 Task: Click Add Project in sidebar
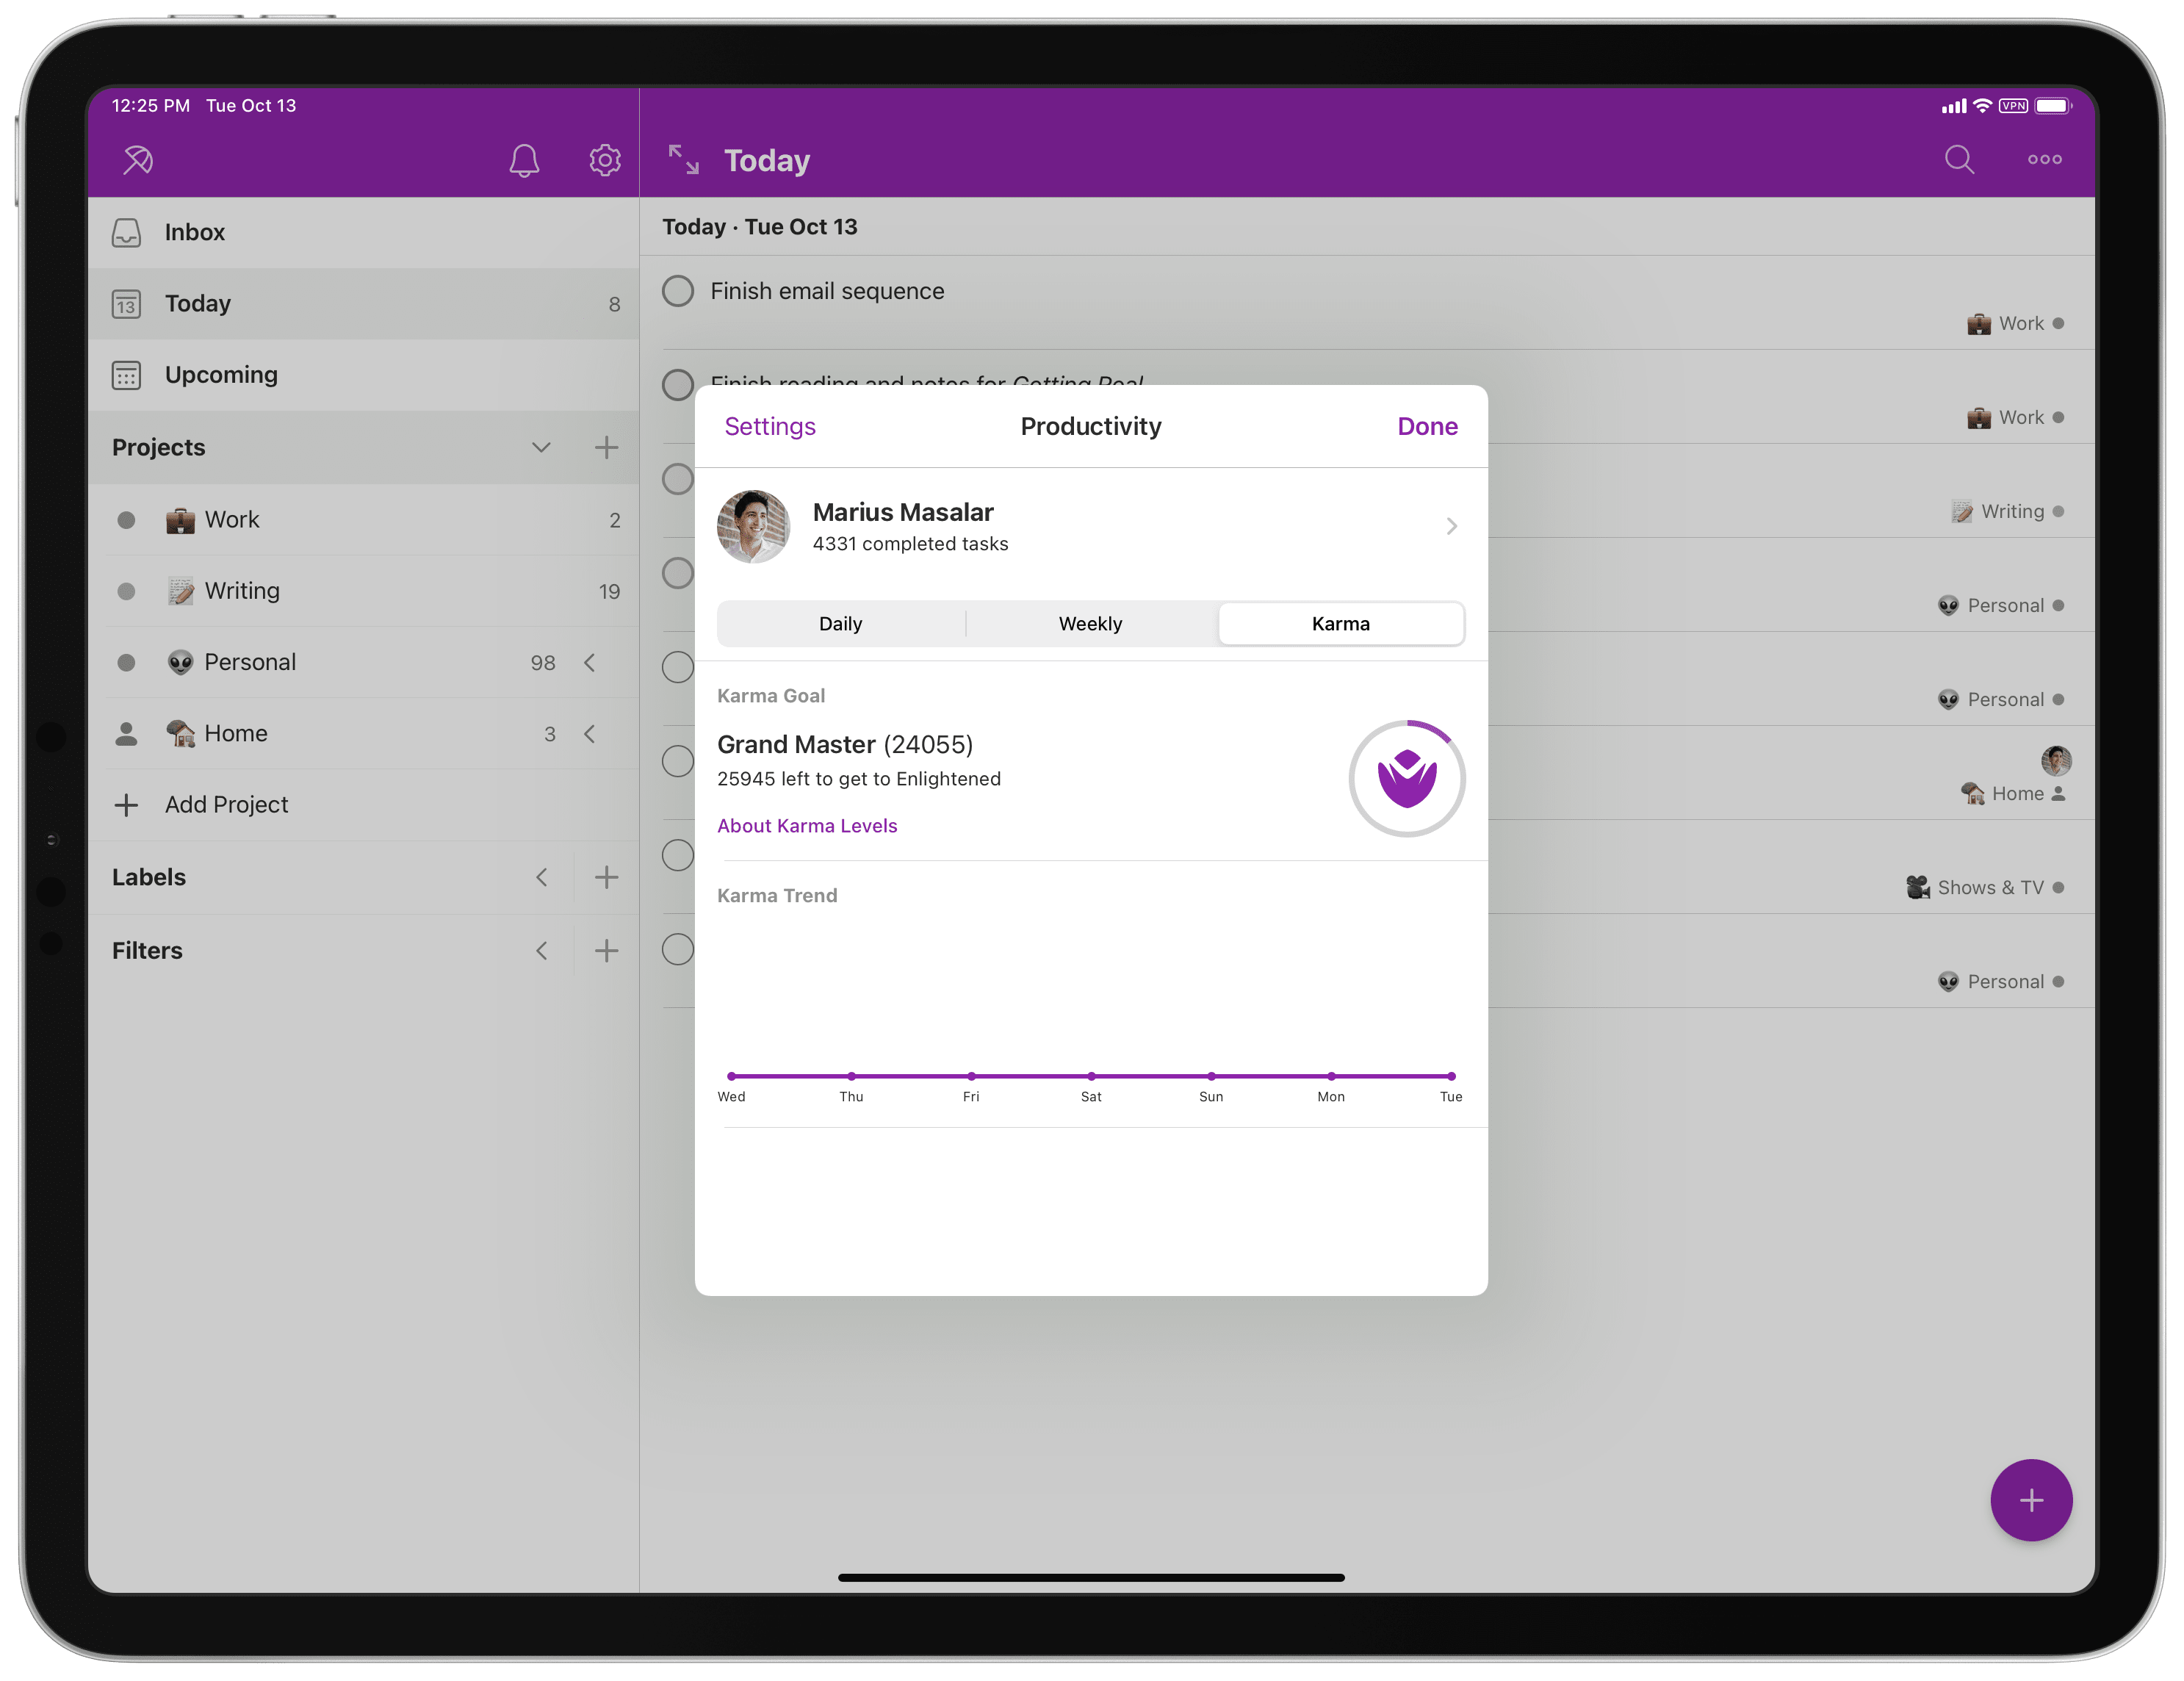363,805
